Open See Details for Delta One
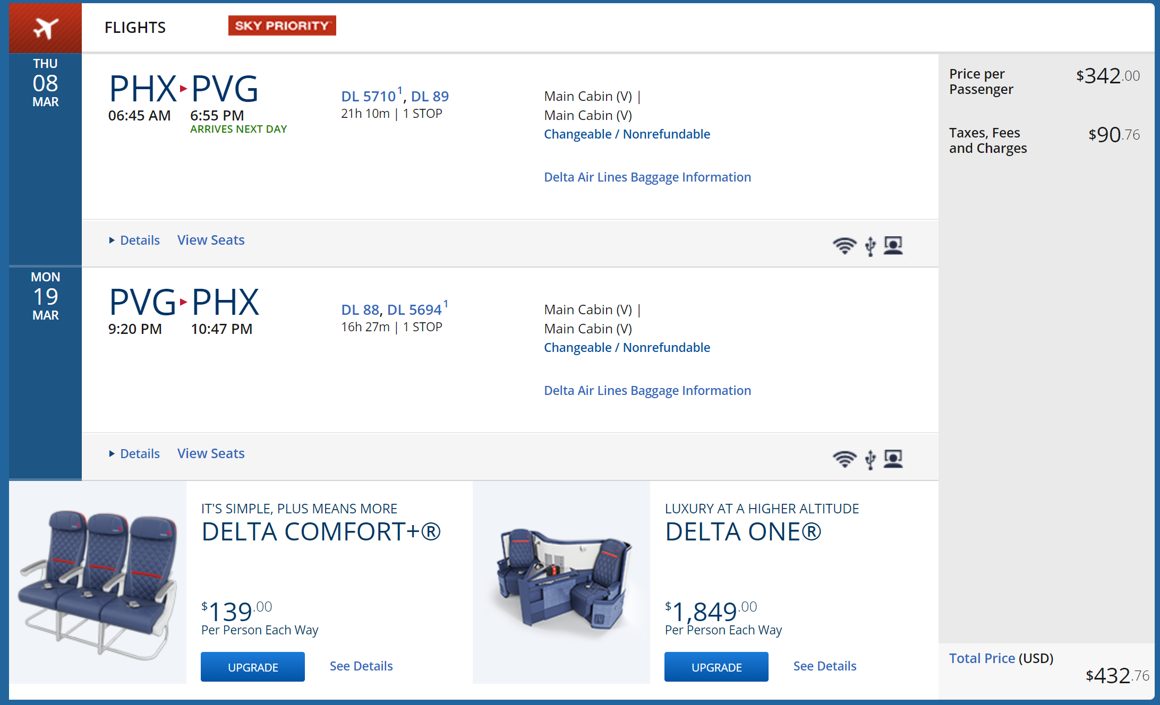 (825, 666)
